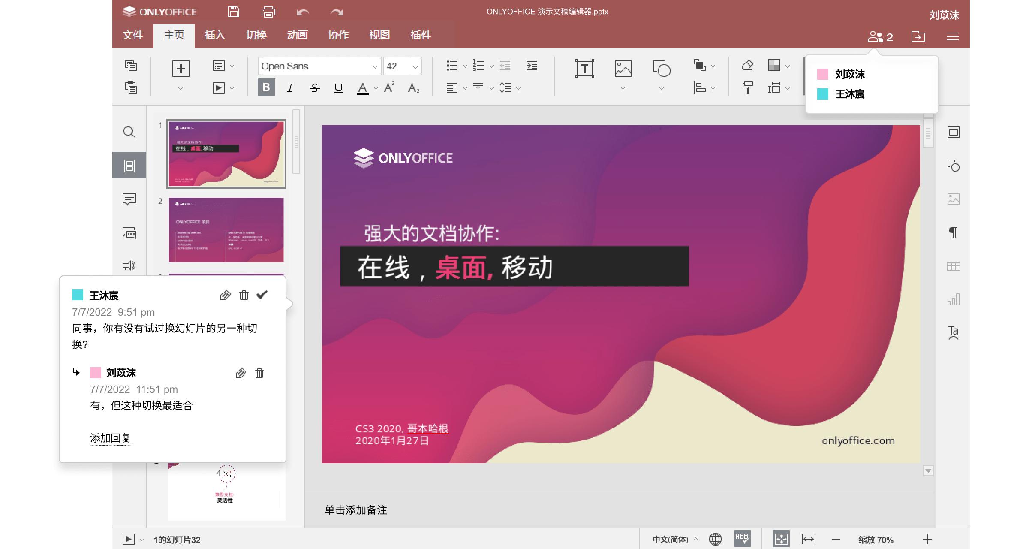Open the Comments panel from the left sidebar

[x=129, y=199]
